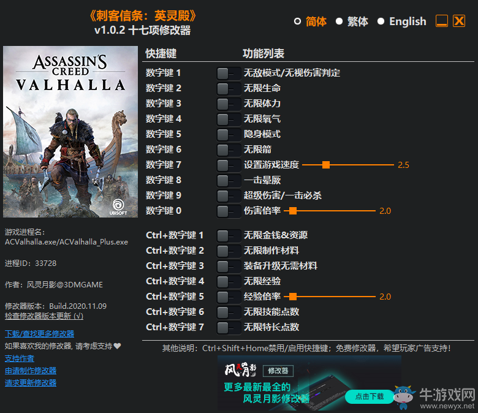Viewport: 478px width, 413px height.
Task: Click the 经验倍率 slider handle
Action: (x=293, y=296)
